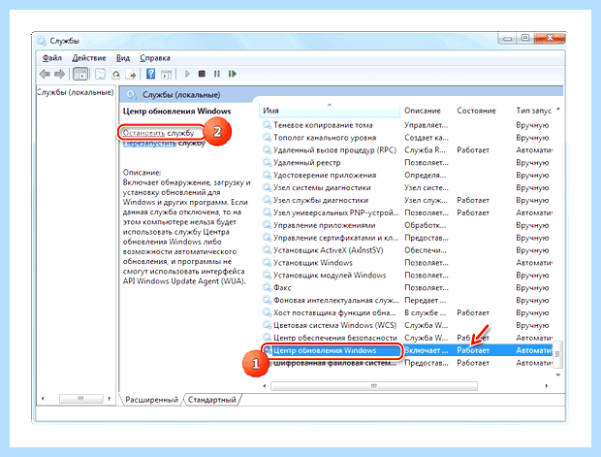Click the vertical scrollbar down arrow

558,375
